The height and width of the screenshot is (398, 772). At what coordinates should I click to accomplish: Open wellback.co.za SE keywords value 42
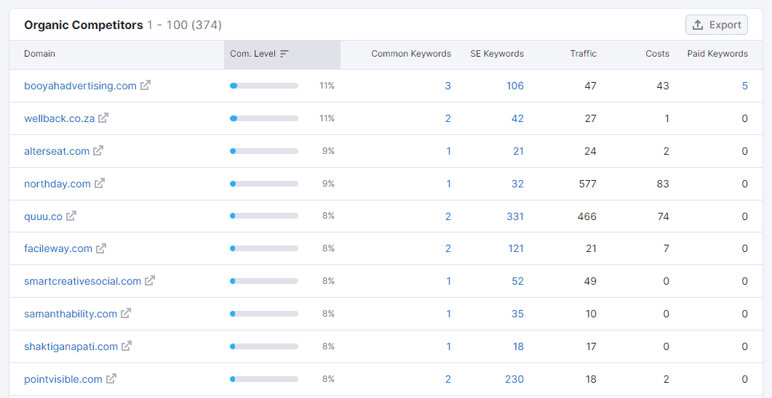pyautogui.click(x=517, y=118)
